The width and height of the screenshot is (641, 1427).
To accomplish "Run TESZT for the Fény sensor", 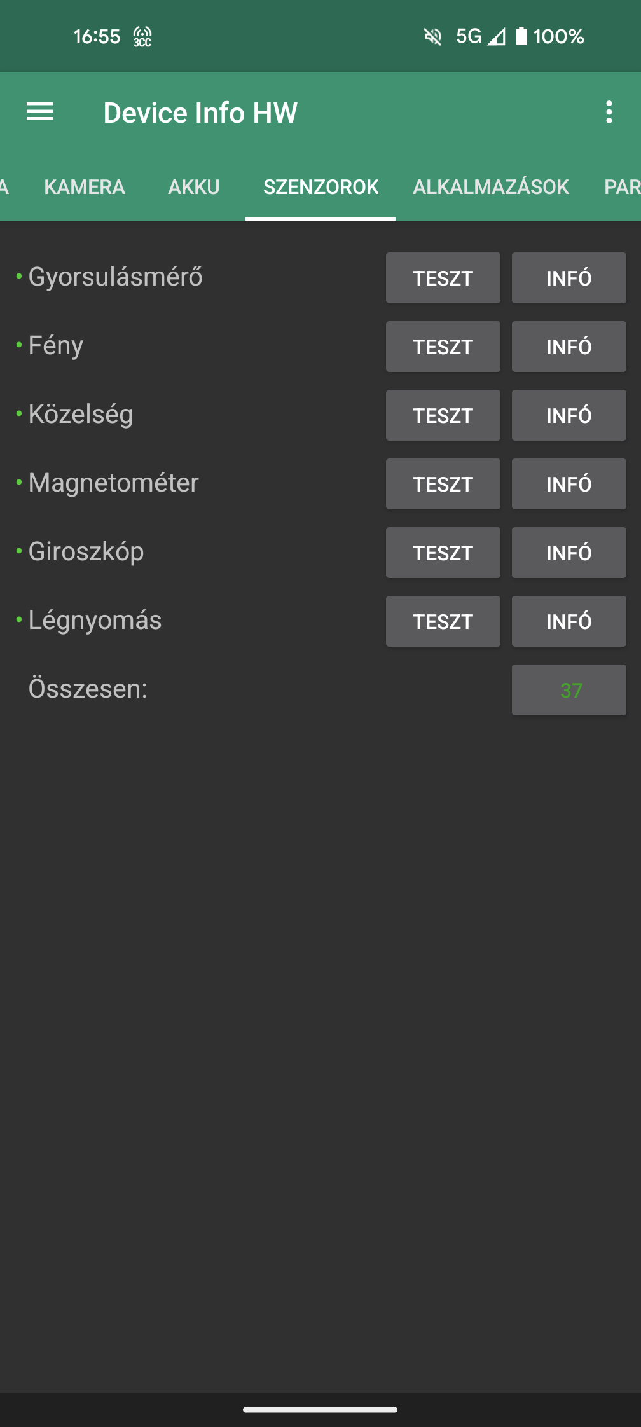I will point(443,347).
